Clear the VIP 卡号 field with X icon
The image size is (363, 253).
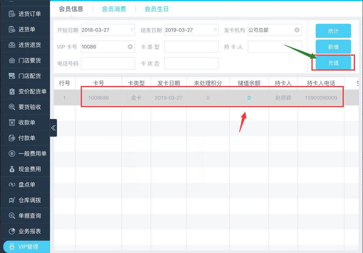[x=130, y=47]
